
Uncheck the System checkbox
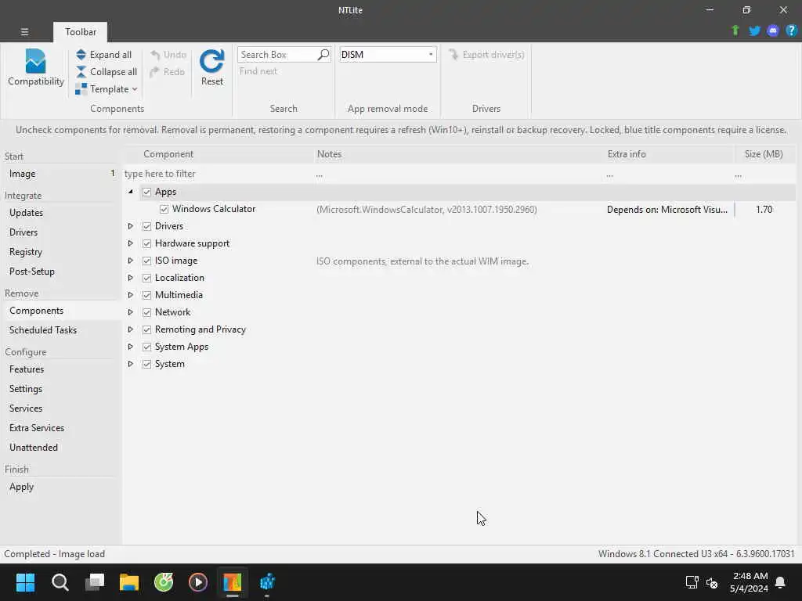point(146,364)
